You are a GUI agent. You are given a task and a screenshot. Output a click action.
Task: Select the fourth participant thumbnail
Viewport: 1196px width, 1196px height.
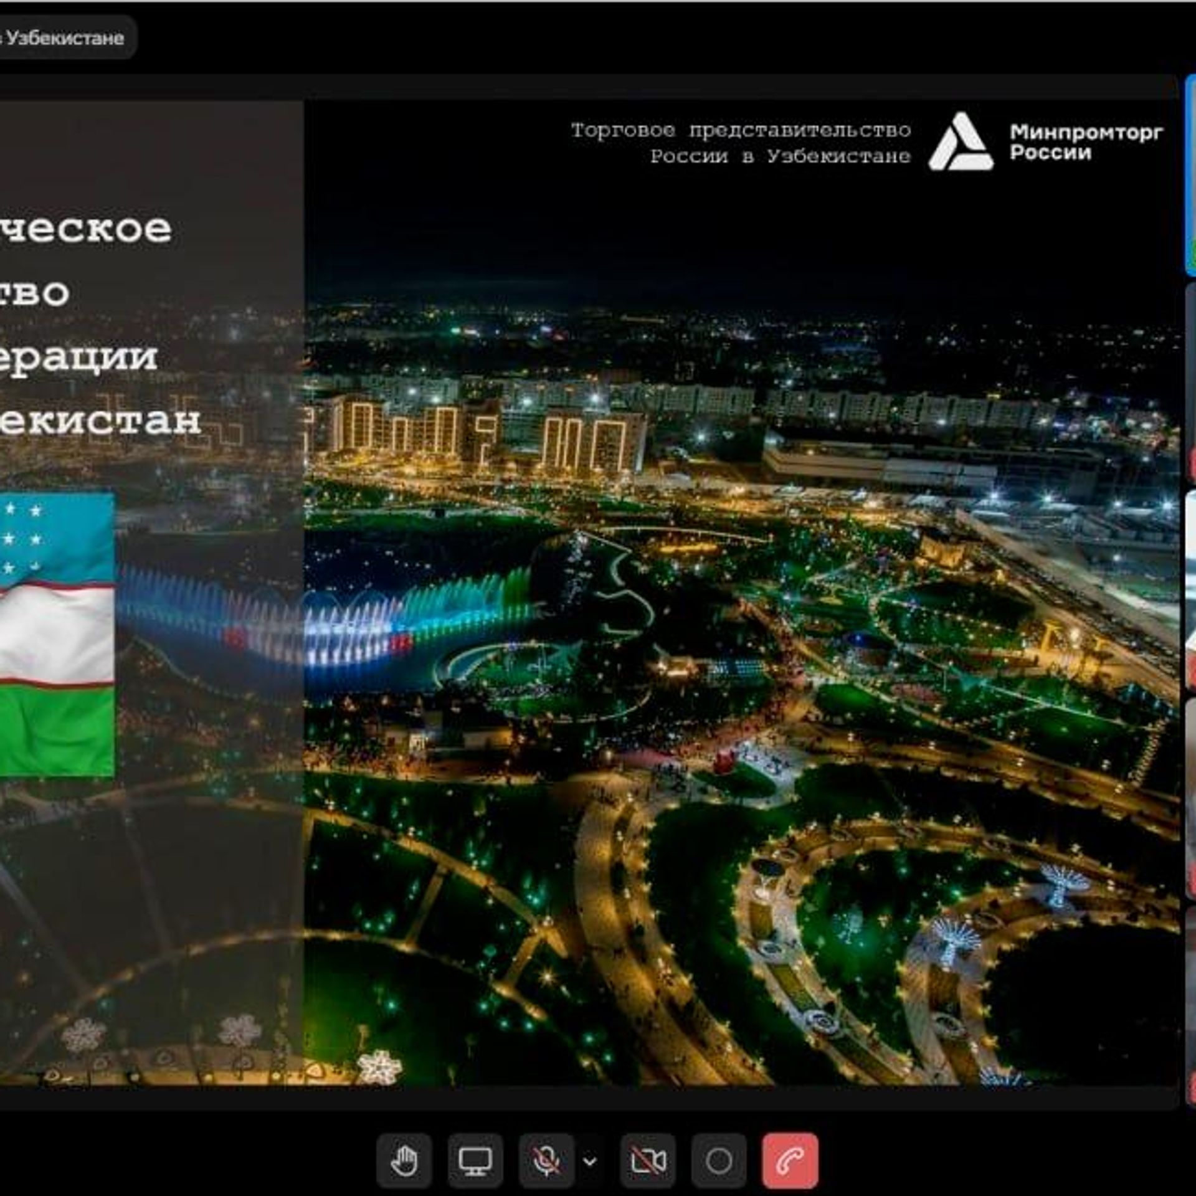click(1190, 798)
